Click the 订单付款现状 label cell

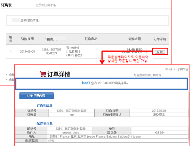112,115
